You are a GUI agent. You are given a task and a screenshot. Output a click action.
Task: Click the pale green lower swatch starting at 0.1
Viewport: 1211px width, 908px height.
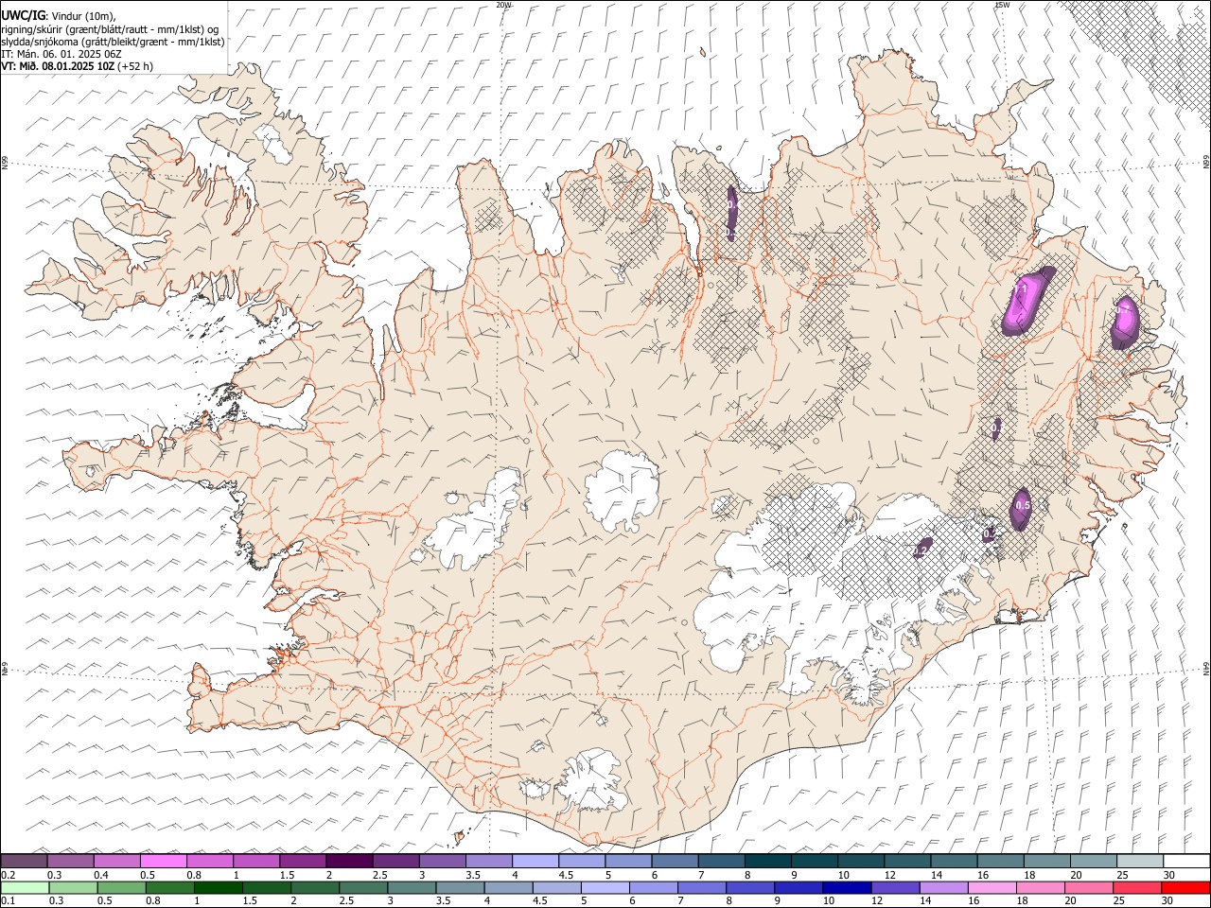click(x=25, y=887)
